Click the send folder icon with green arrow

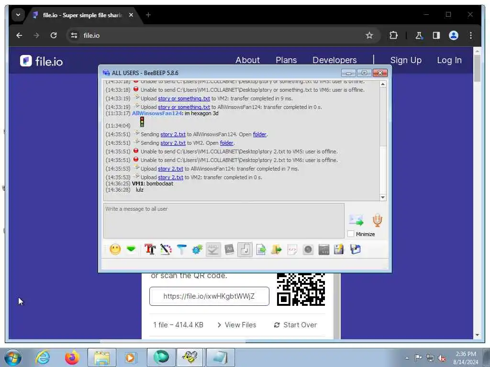(276, 249)
